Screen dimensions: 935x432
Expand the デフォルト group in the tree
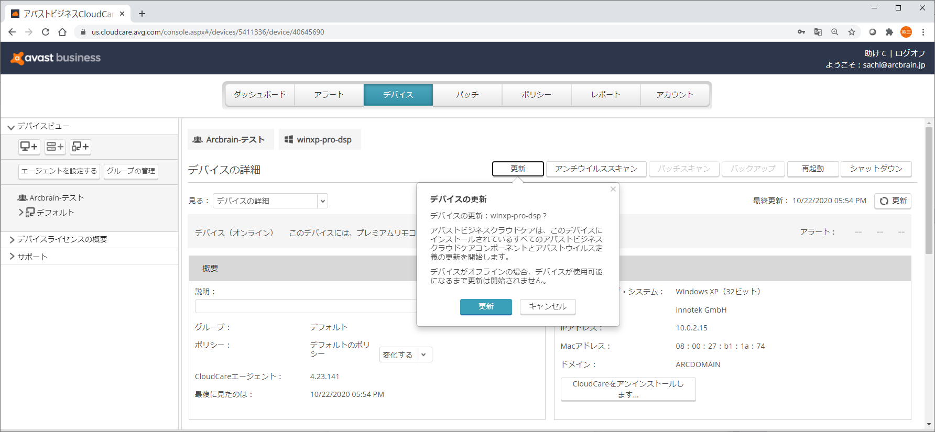21,212
